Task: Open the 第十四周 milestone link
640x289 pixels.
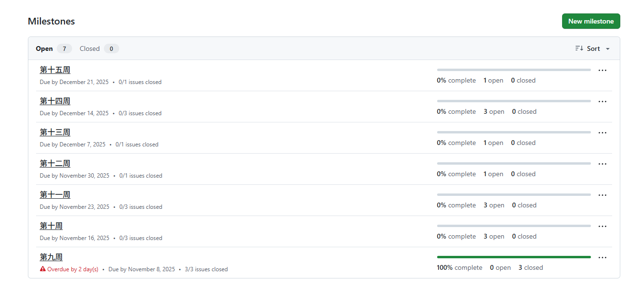Action: click(55, 101)
